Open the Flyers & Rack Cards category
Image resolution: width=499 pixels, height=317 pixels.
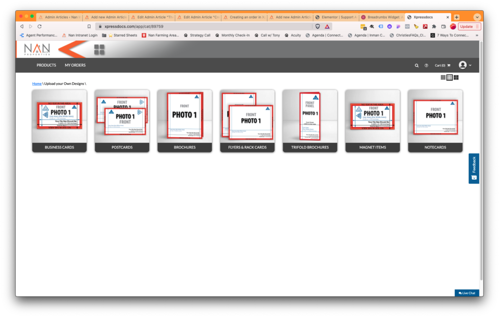click(x=247, y=121)
